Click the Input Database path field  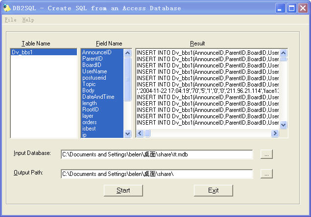[157, 154]
